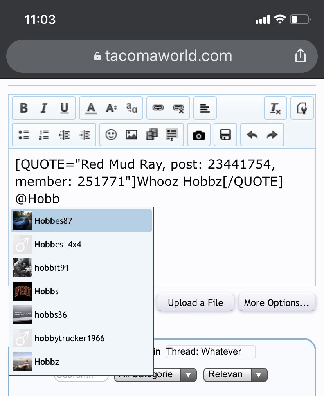
Task: Expand the All Categories dropdown arrow
Action: click(188, 375)
